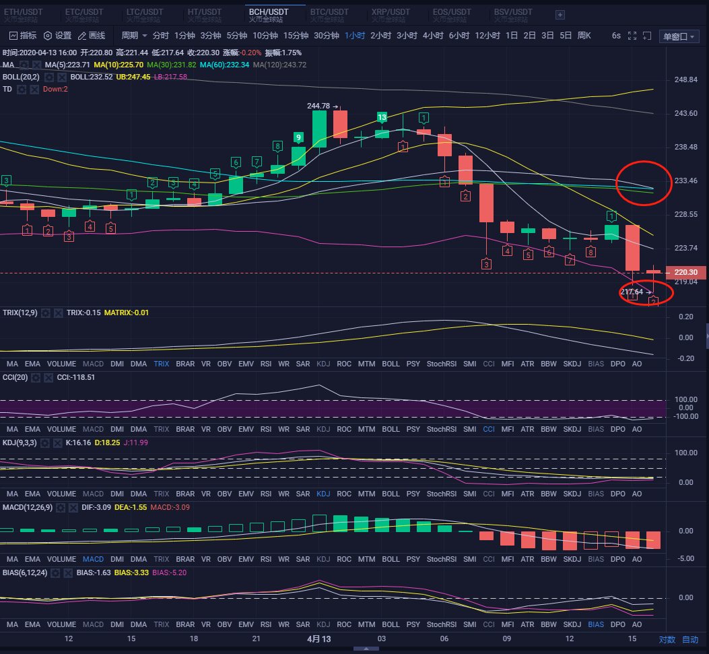
Task: Switch to the EOS/USDT tab
Action: [452, 15]
